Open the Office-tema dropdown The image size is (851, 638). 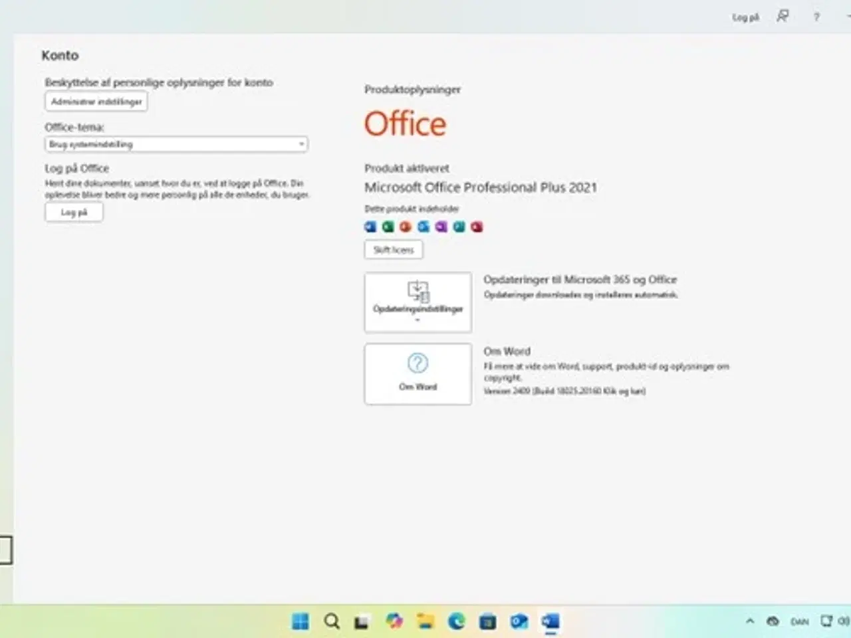[176, 144]
